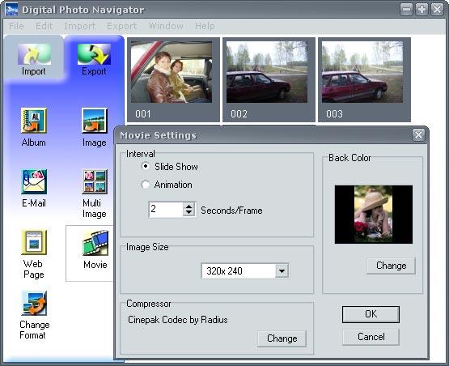
Task: Click the Movie filmstrip icon
Action: tap(95, 243)
